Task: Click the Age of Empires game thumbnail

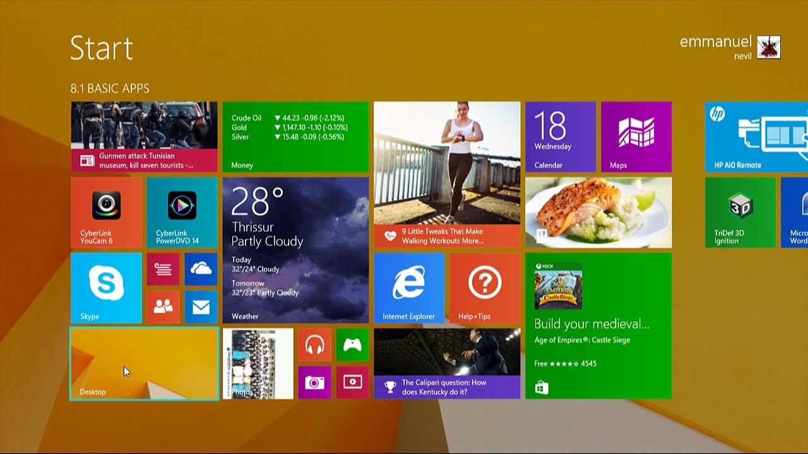Action: pyautogui.click(x=558, y=286)
